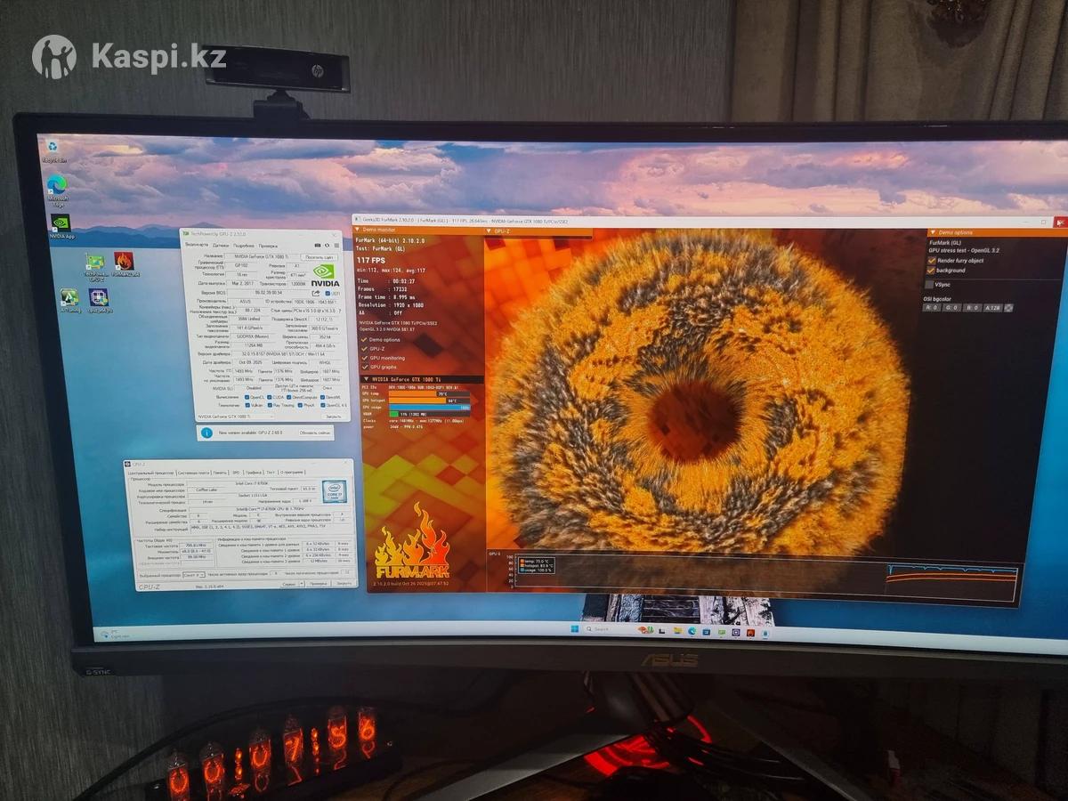Click the BIOS export share icon in GPU-Z
Image resolution: width=1068 pixels, height=801 pixels.
[315, 292]
